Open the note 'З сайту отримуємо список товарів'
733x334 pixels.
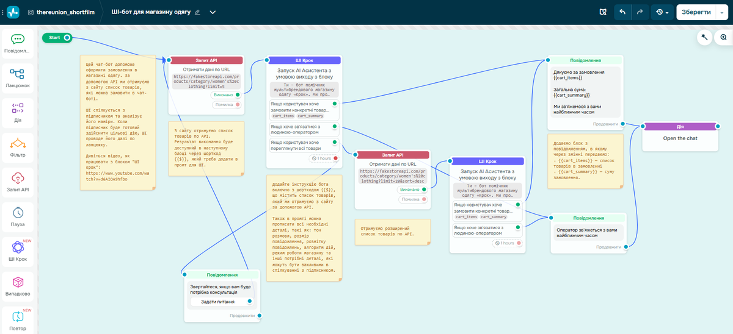pos(206,149)
